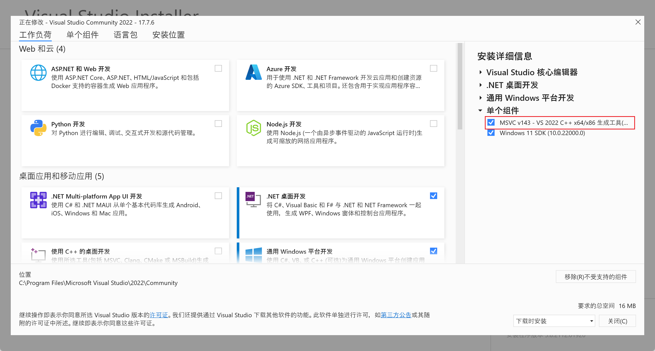Open the 第三方公告 link
655x351 pixels.
coord(396,315)
